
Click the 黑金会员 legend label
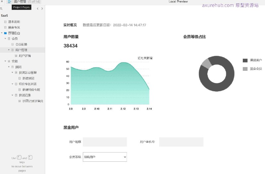point(256,69)
